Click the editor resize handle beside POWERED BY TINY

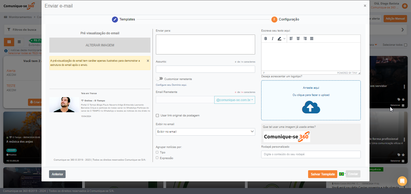point(359,73)
